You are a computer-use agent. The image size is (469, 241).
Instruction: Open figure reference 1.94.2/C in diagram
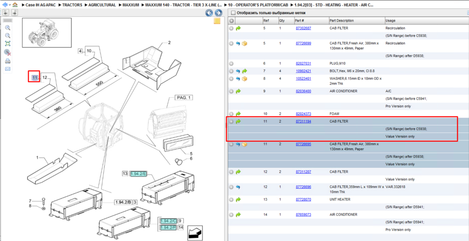click(168, 221)
